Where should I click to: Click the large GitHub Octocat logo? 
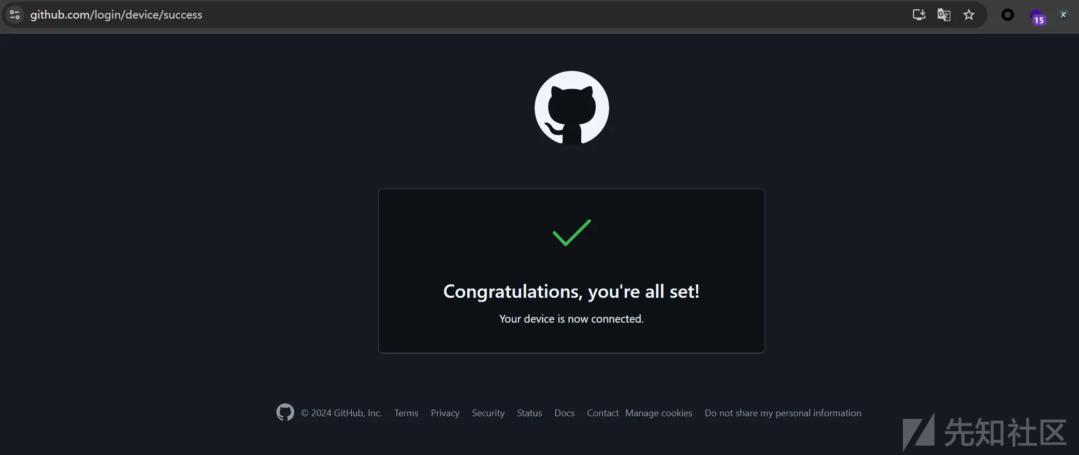(571, 108)
